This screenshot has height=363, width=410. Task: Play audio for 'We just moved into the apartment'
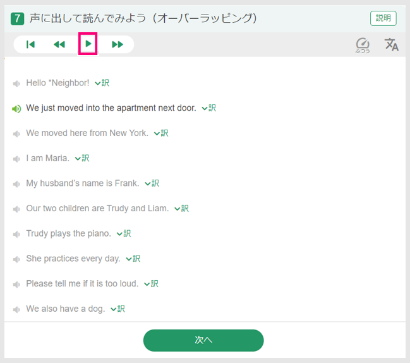[16, 109]
